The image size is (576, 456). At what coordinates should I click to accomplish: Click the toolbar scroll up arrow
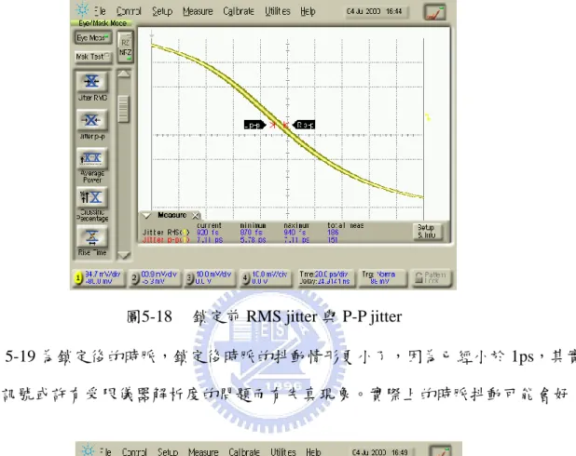click(124, 74)
